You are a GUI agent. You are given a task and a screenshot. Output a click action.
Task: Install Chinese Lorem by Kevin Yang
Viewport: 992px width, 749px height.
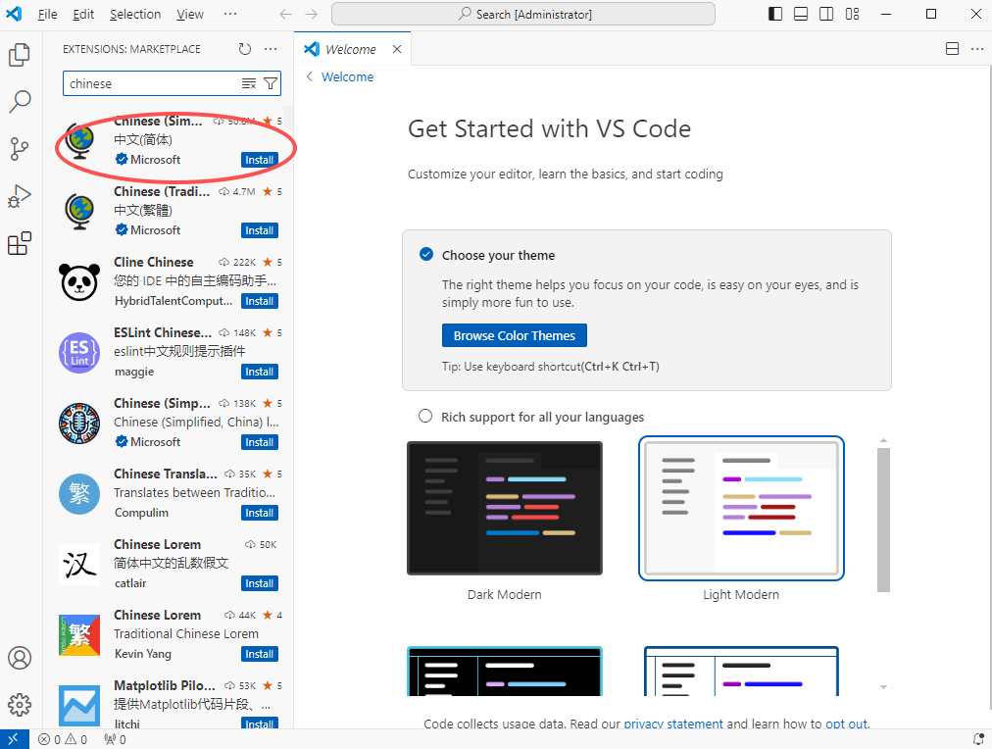coord(260,654)
